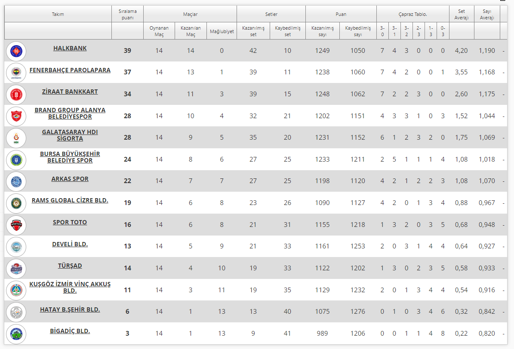The width and height of the screenshot is (514, 349).
Task: Click the Set Averajı column header
Action: [461, 15]
